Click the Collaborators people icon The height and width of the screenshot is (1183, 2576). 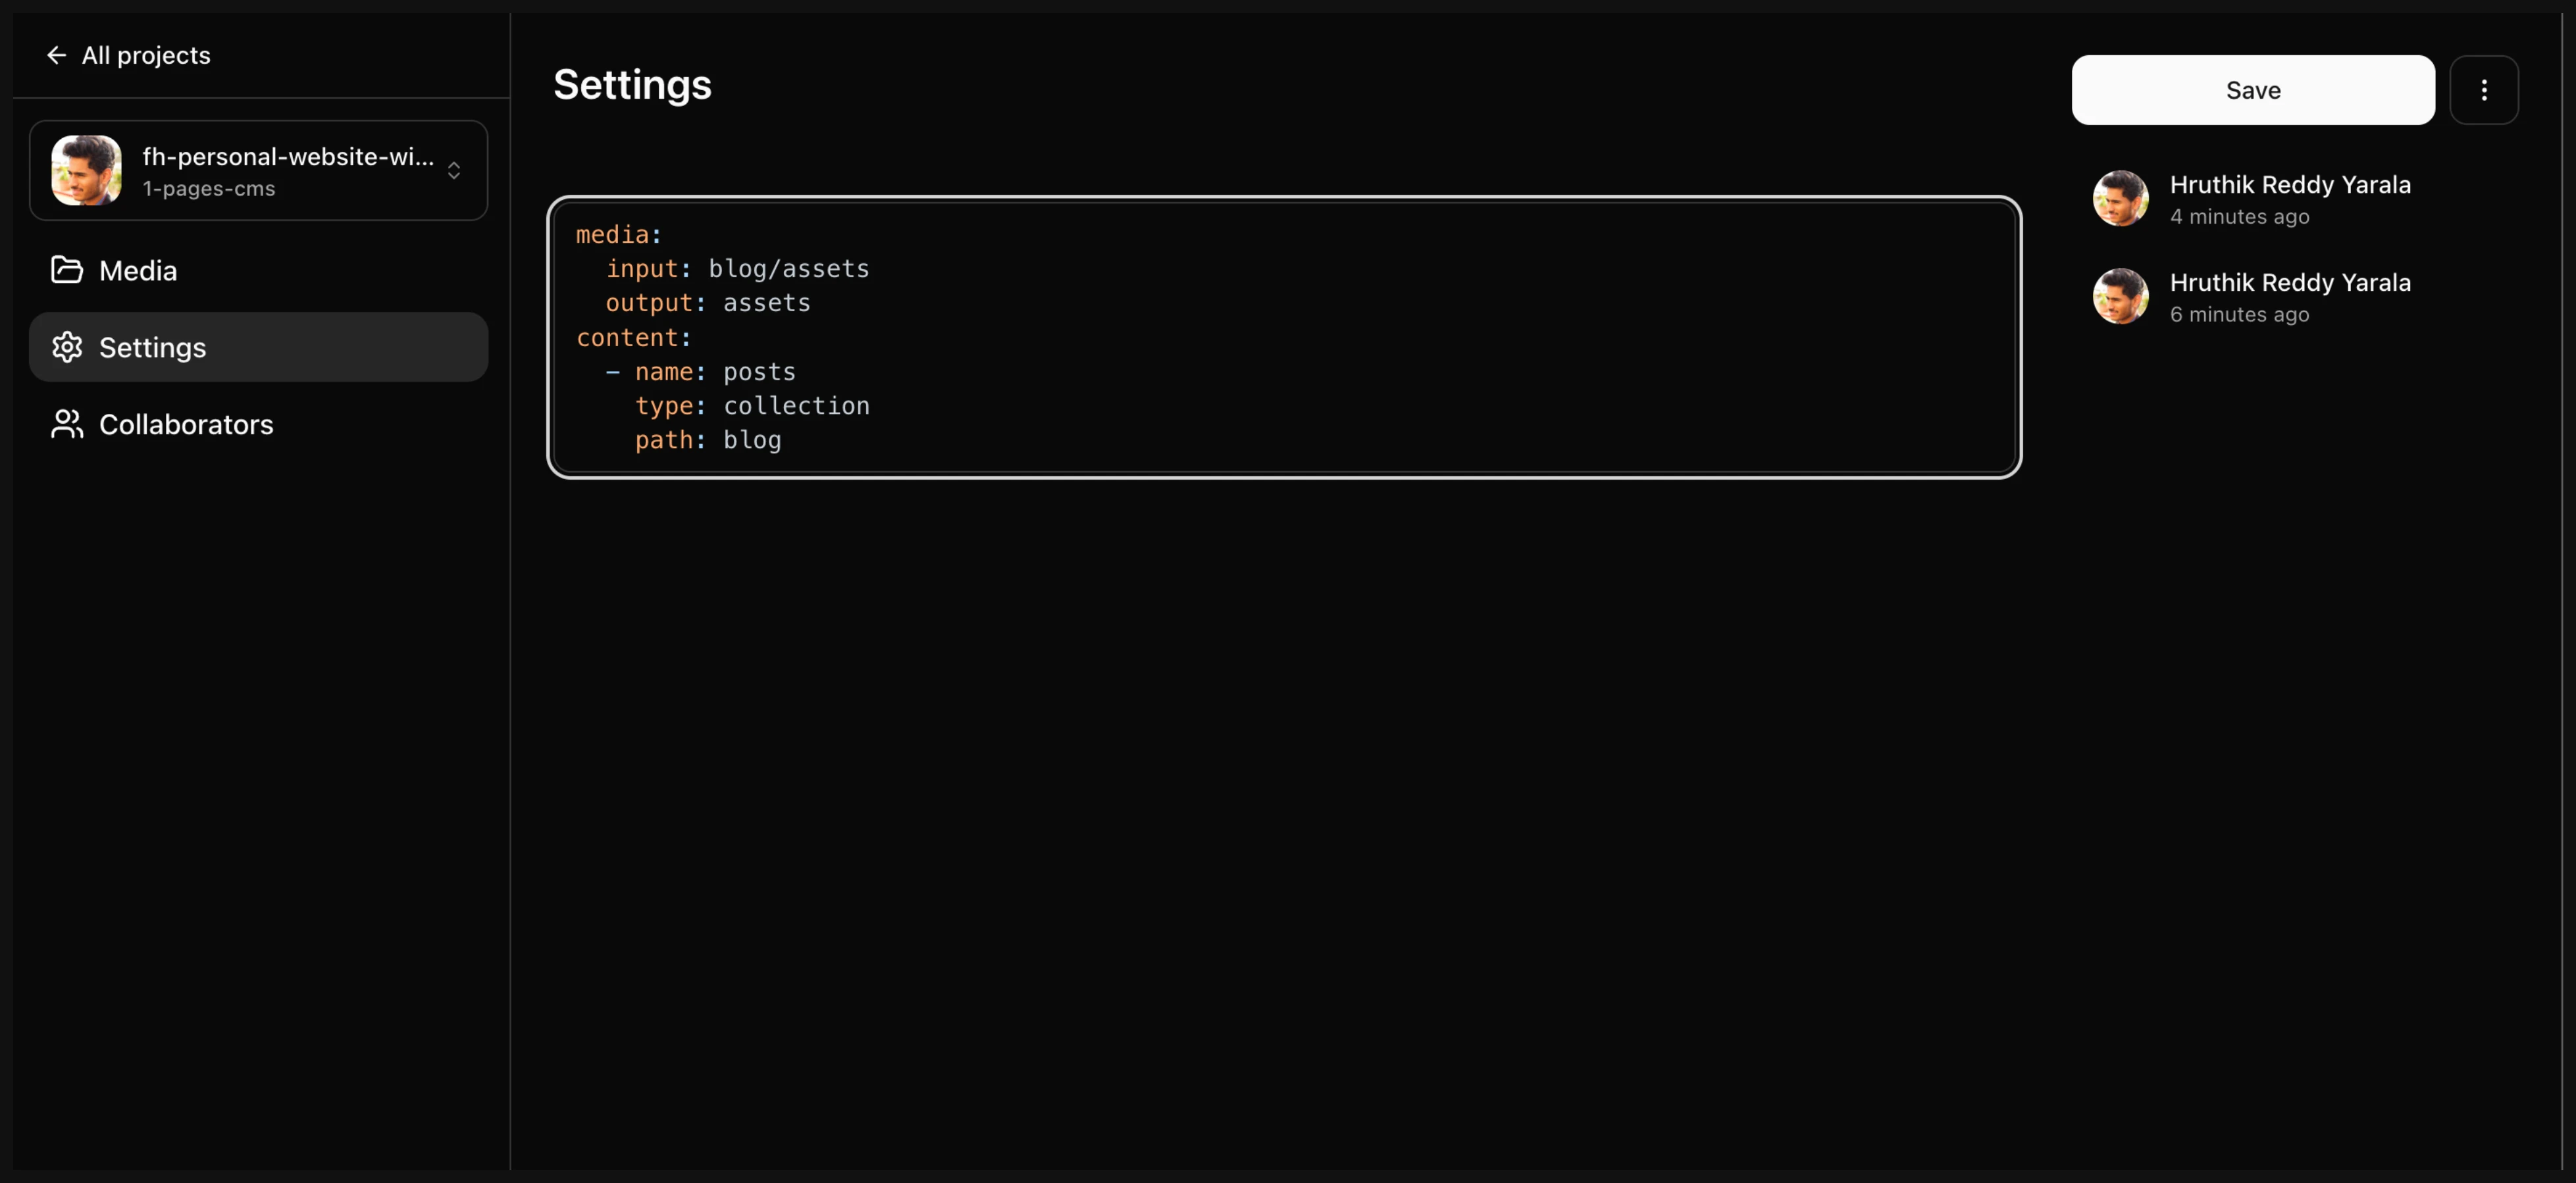coord(67,424)
